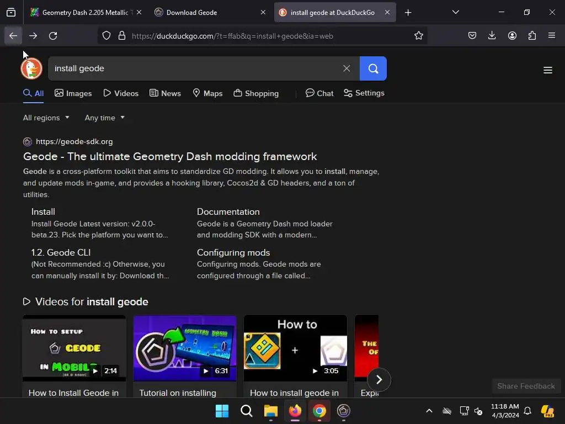
Task: Open a new tab with the plus button
Action: [x=408, y=13]
